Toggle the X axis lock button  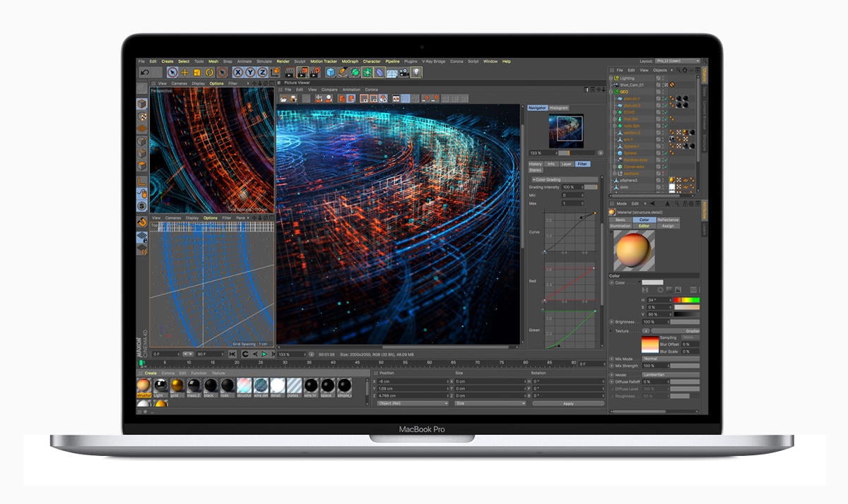tap(237, 73)
